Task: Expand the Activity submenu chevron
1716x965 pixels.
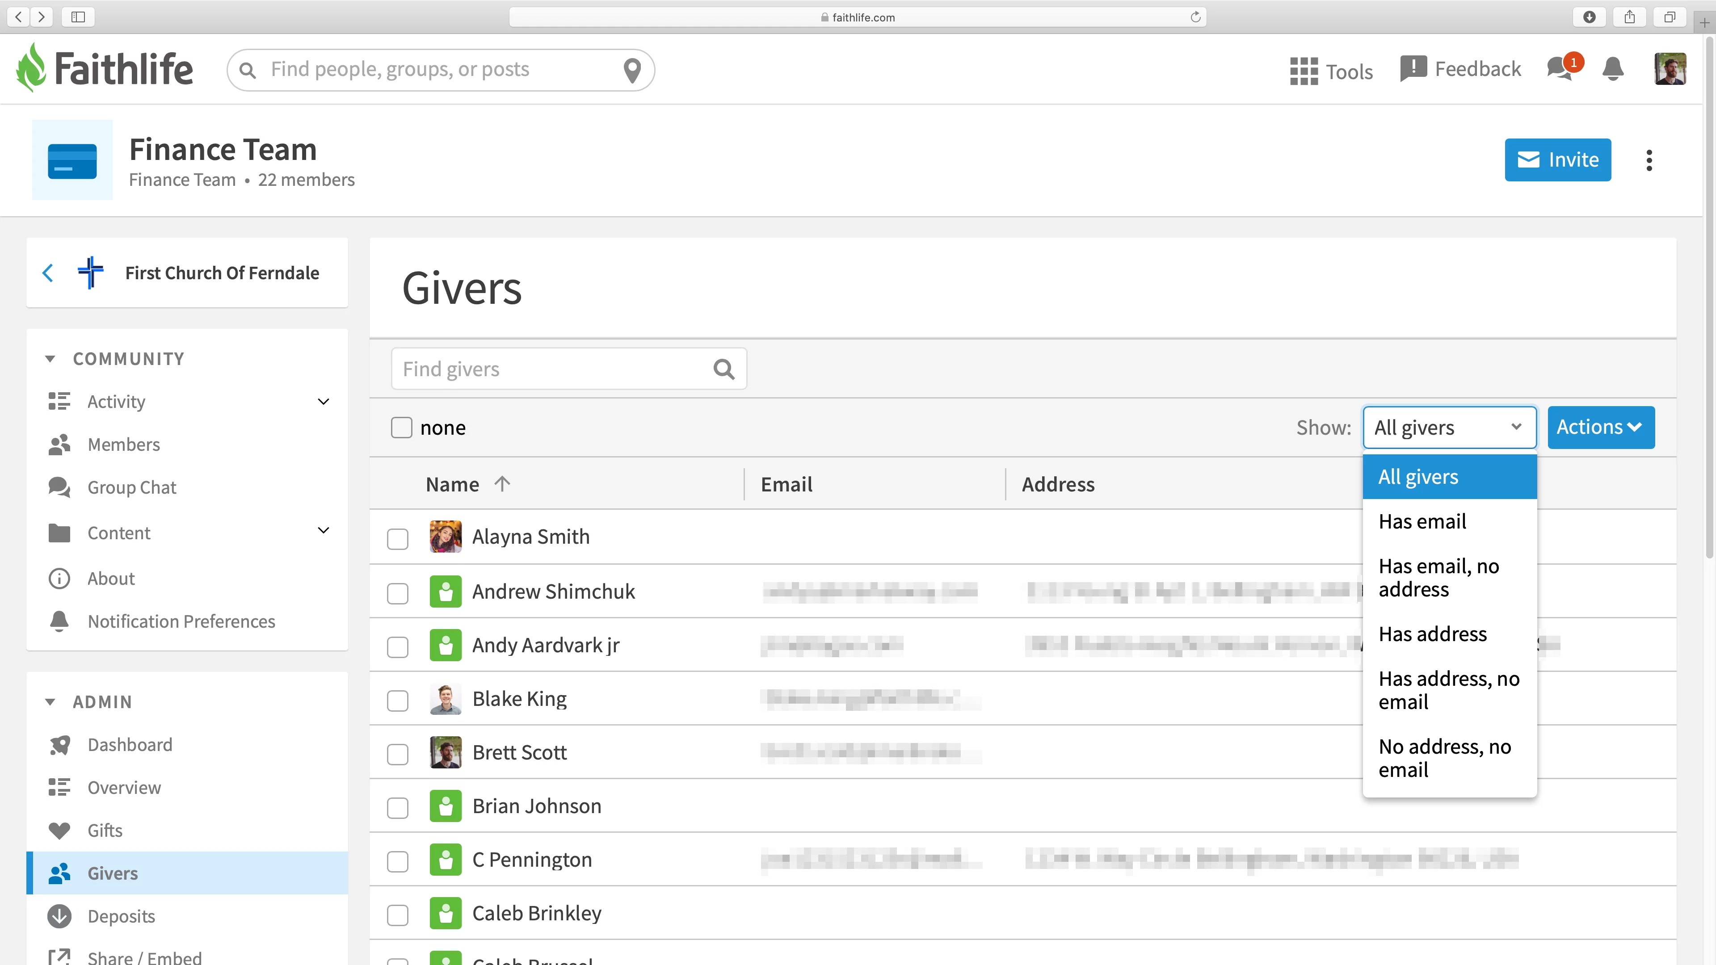Action: click(x=323, y=402)
